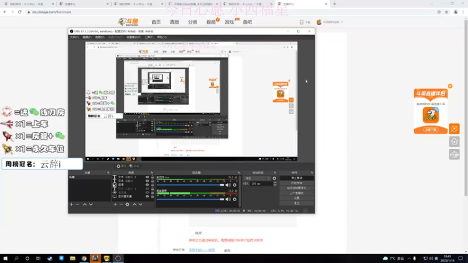Pop out the Controls dock panel
Image resolution: width=468 pixels, height=263 pixels.
pos(312,172)
